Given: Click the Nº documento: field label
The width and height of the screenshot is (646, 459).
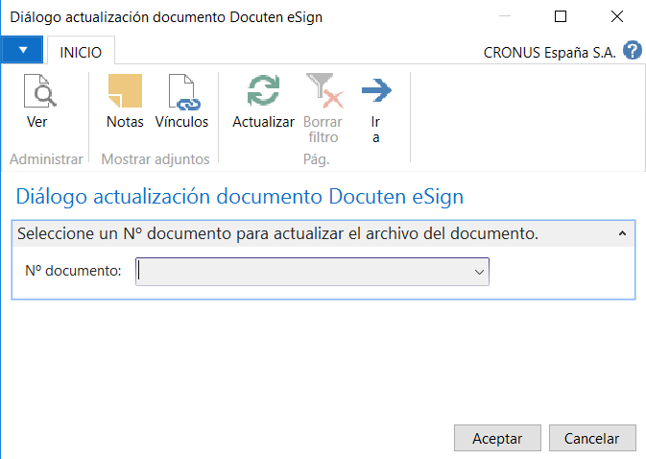Looking at the screenshot, I should [73, 271].
